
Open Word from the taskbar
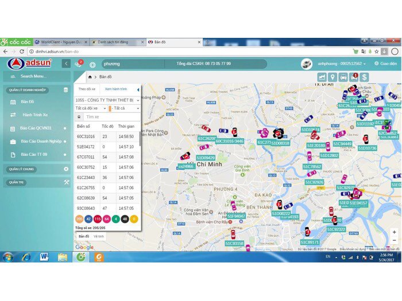point(44,257)
